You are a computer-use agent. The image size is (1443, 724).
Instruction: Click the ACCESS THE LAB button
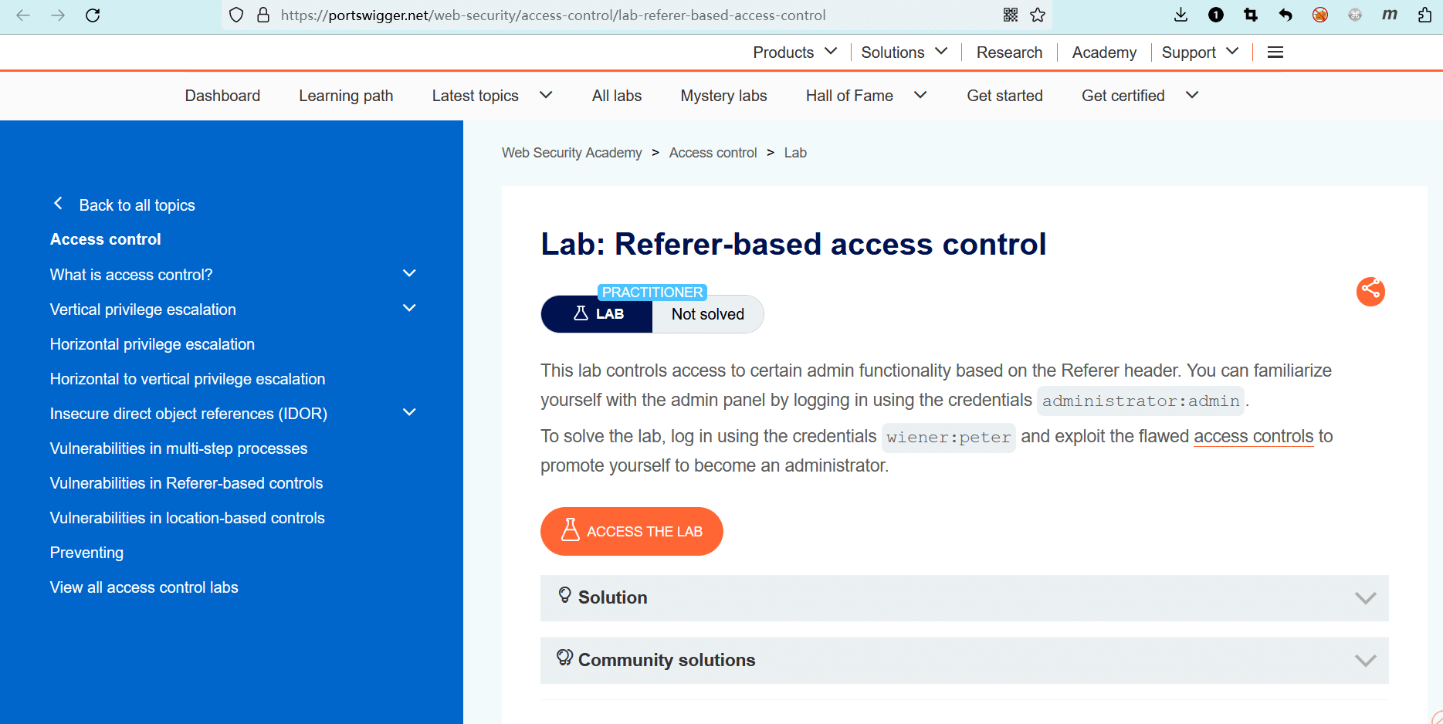tap(632, 531)
